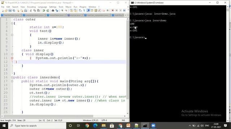The width and height of the screenshot is (231, 129).
Task: Click the Playback macro icon
Action: (120, 10)
